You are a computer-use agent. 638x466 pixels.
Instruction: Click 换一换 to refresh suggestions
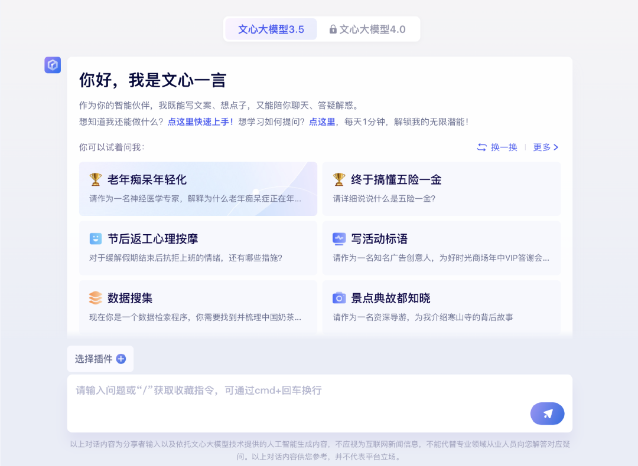point(497,147)
